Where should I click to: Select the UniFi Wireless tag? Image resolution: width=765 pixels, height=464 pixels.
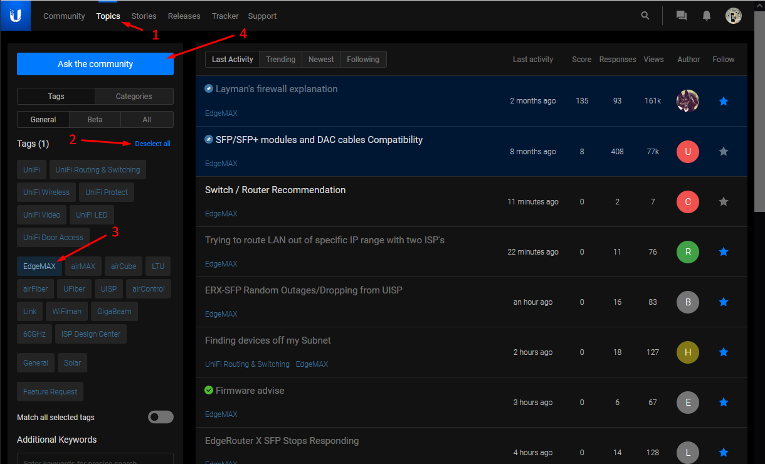pyautogui.click(x=46, y=192)
